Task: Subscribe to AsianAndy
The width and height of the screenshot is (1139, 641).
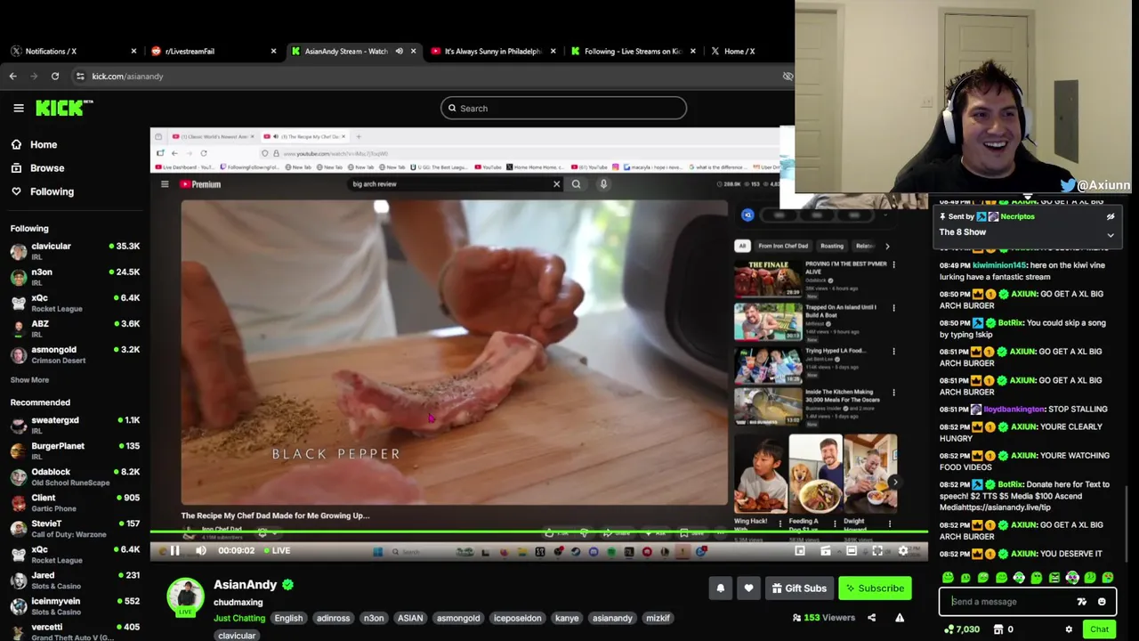Action: (874, 588)
